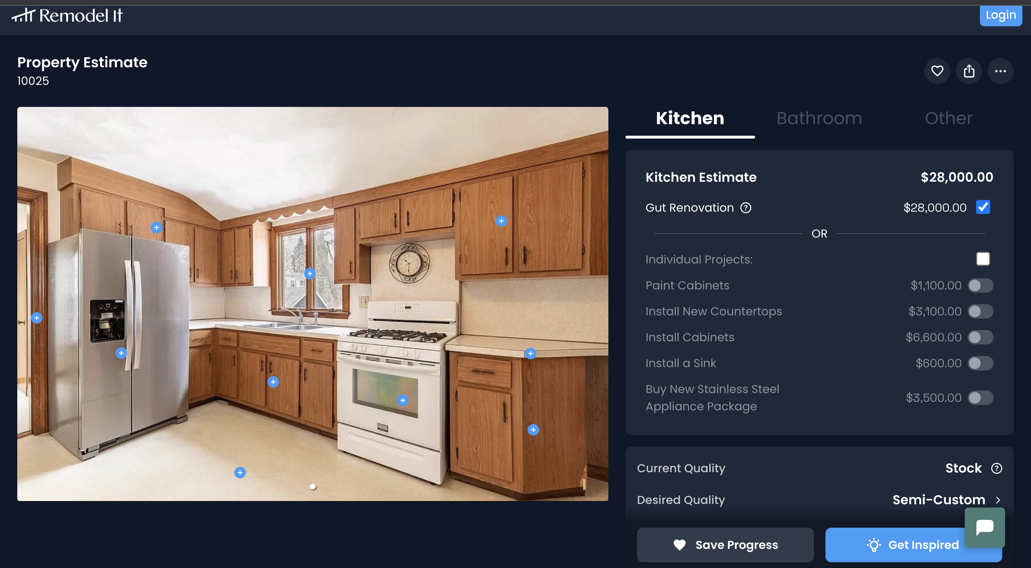The height and width of the screenshot is (568, 1031).
Task: Select the Other tab
Action: click(x=949, y=117)
